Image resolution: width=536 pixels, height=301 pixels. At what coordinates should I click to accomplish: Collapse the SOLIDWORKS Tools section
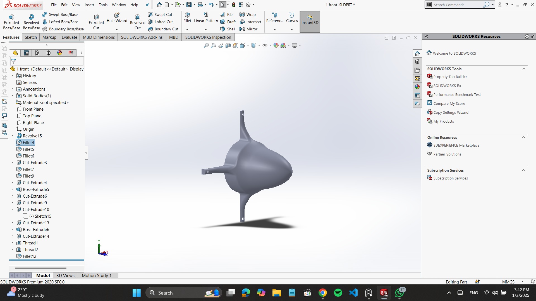click(524, 69)
